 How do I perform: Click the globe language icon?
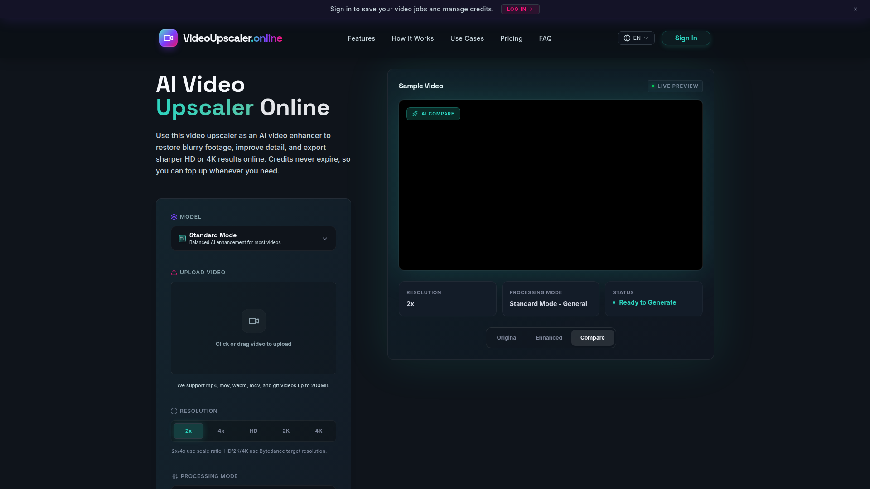[627, 38]
